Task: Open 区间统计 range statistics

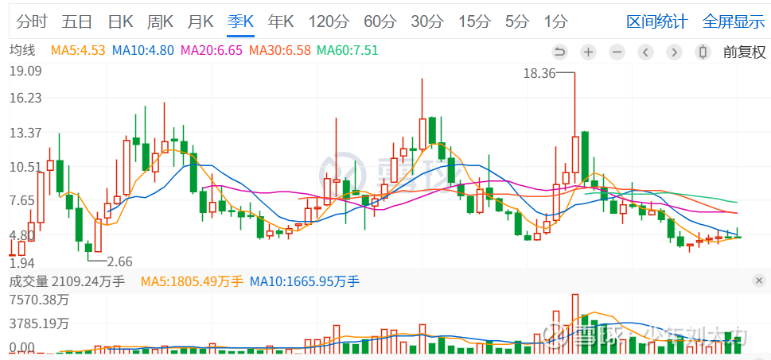Action: [x=657, y=21]
